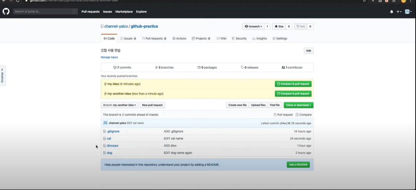Open 1 contributor list
The height and width of the screenshot is (190, 416).
click(x=292, y=67)
